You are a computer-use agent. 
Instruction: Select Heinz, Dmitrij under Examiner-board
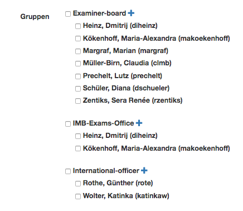[x=78, y=26]
